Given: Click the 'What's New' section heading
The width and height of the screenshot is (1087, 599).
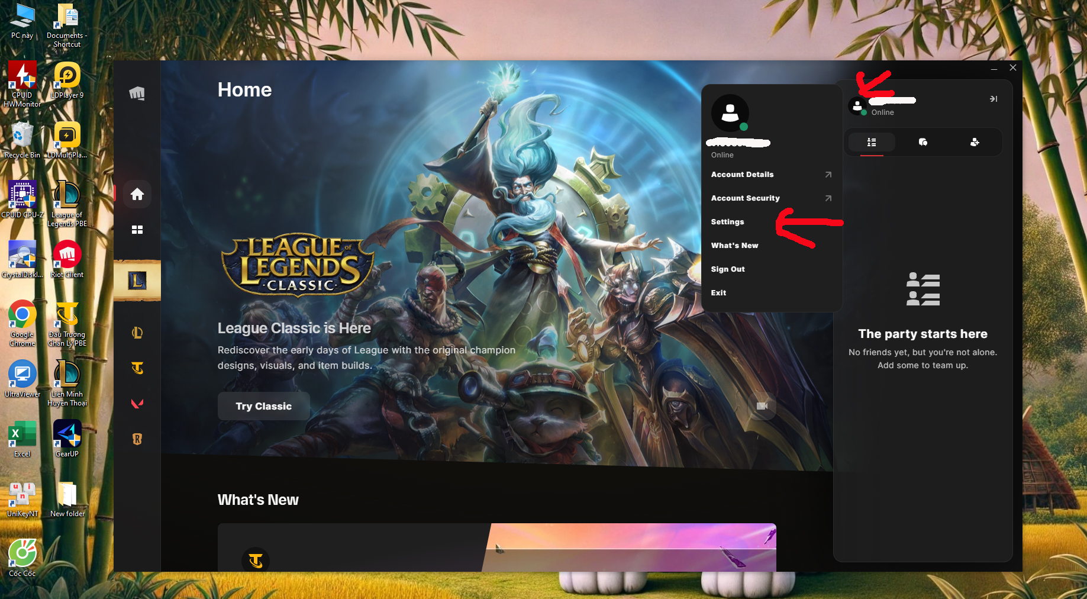Looking at the screenshot, I should [x=258, y=500].
